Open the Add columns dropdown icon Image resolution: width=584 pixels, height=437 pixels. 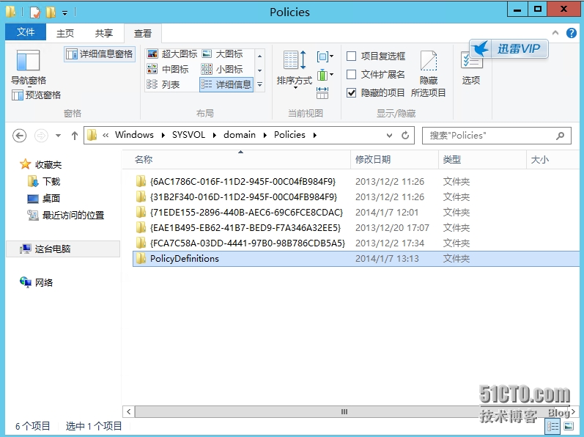click(x=325, y=75)
